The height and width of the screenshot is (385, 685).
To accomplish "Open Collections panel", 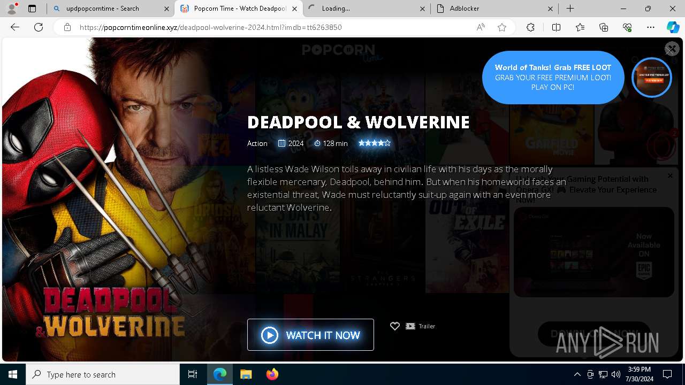I will (604, 27).
